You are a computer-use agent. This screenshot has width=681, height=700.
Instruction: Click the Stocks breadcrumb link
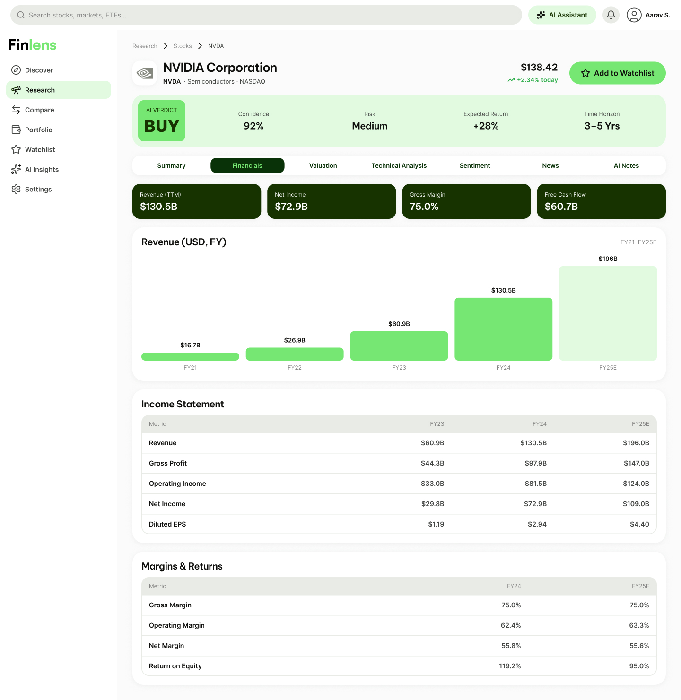183,46
